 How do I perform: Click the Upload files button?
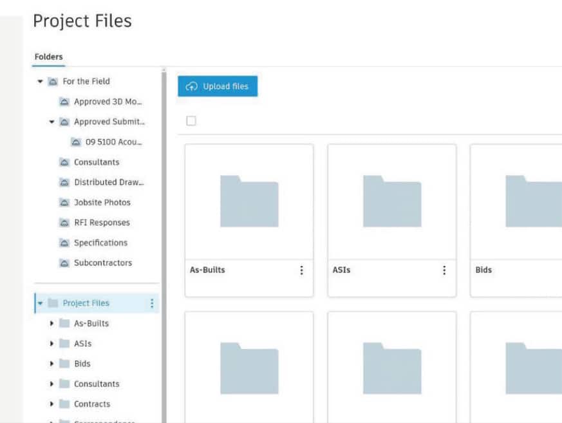(218, 86)
